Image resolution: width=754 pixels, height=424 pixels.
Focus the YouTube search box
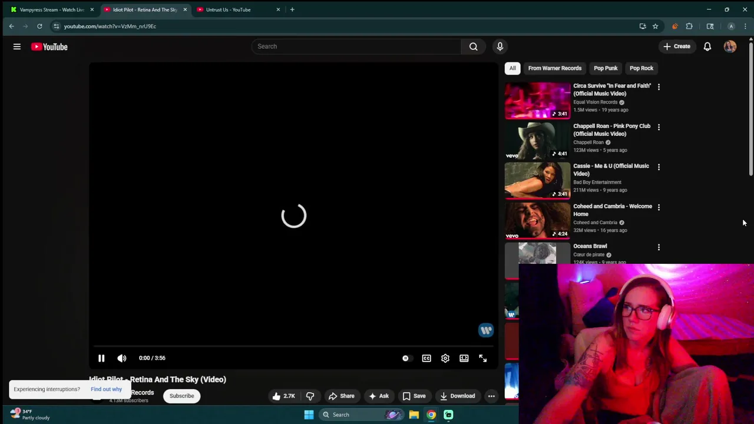(x=356, y=47)
